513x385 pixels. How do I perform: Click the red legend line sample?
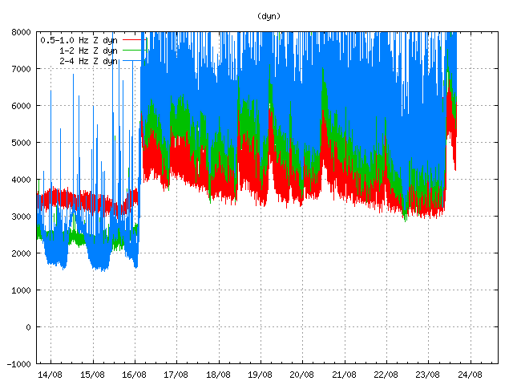(x=132, y=61)
